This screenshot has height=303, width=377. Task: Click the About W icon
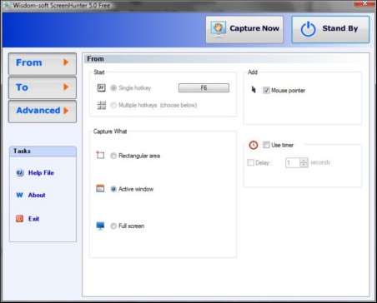(x=19, y=195)
